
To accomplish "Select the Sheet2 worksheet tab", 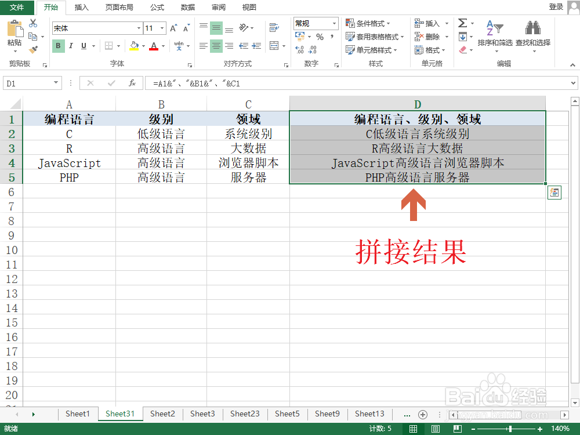I will tap(162, 414).
